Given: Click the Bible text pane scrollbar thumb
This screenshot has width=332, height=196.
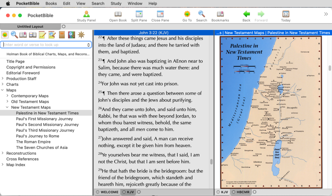Looking at the screenshot, I should [x=211, y=161].
